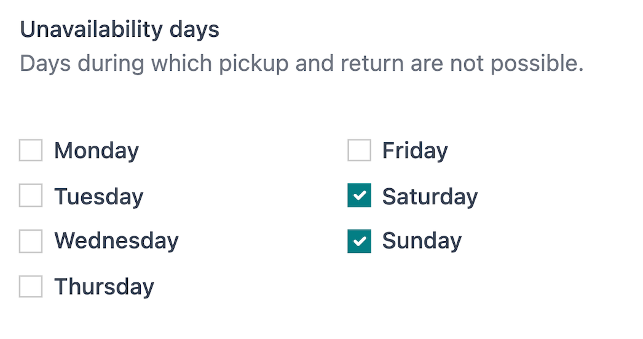Disable the teal Sunday checkbox
The height and width of the screenshot is (339, 643).
[359, 241]
